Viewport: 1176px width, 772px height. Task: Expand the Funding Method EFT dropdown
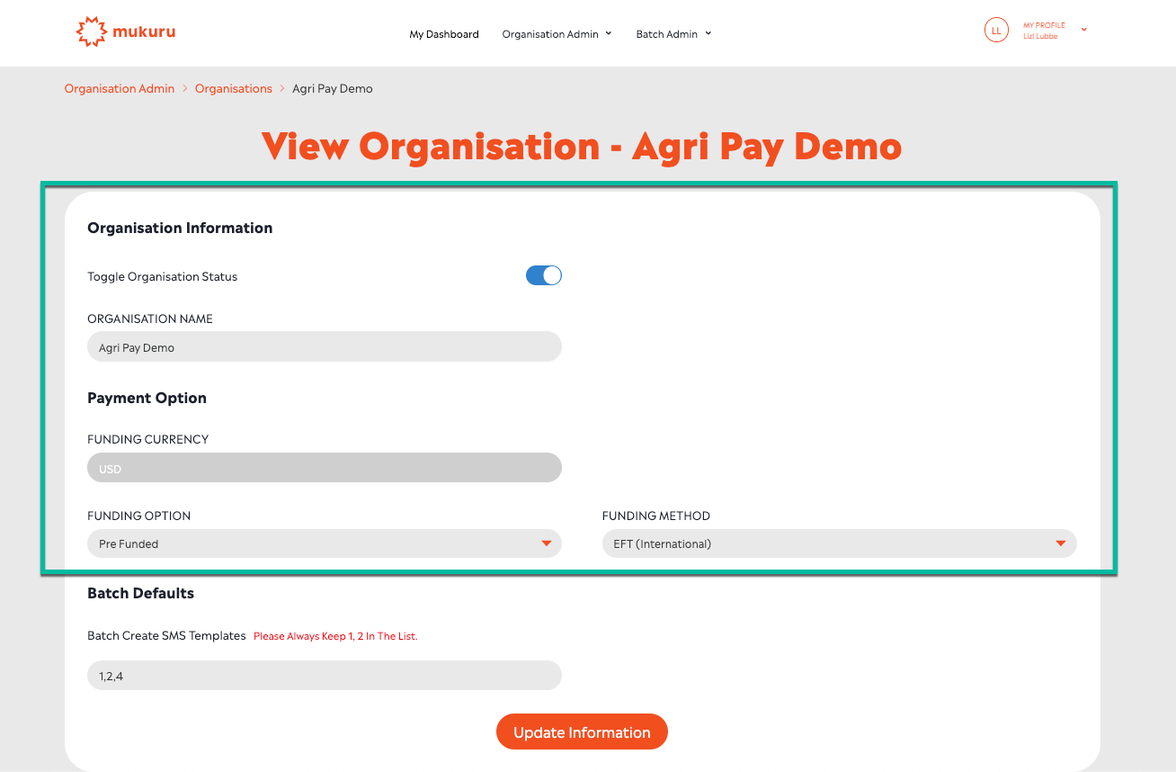point(838,543)
